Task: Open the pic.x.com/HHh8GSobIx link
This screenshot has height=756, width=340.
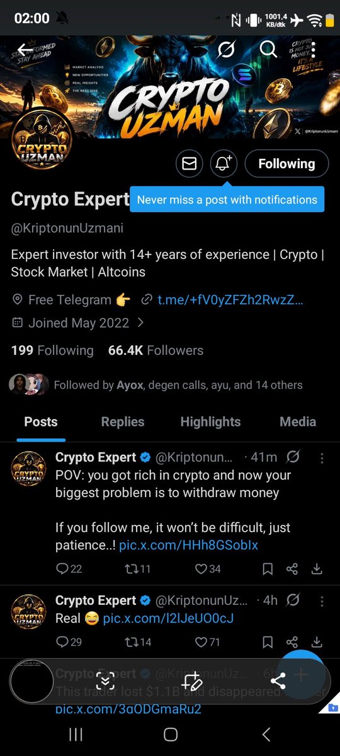Action: 188,544
